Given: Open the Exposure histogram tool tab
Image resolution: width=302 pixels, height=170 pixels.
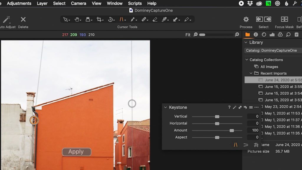Looking at the screenshot, I should (x=272, y=35).
